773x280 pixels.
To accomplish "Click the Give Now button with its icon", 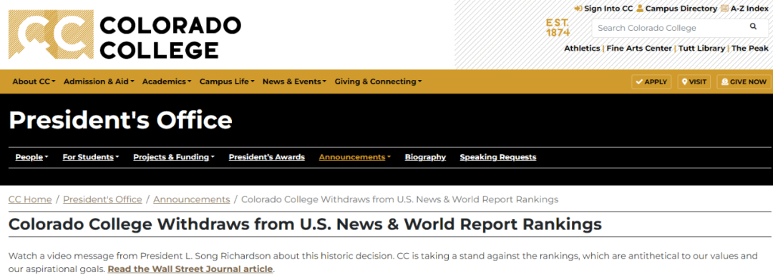I will (x=744, y=81).
